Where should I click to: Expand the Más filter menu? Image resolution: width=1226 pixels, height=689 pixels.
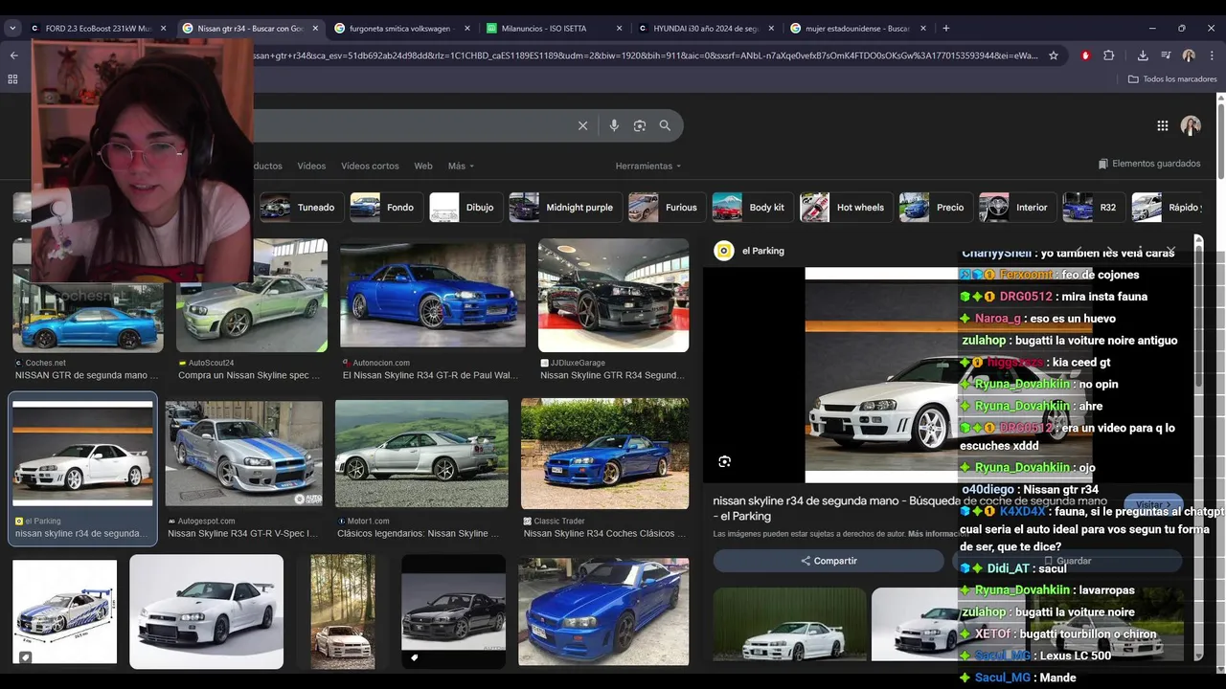[461, 166]
